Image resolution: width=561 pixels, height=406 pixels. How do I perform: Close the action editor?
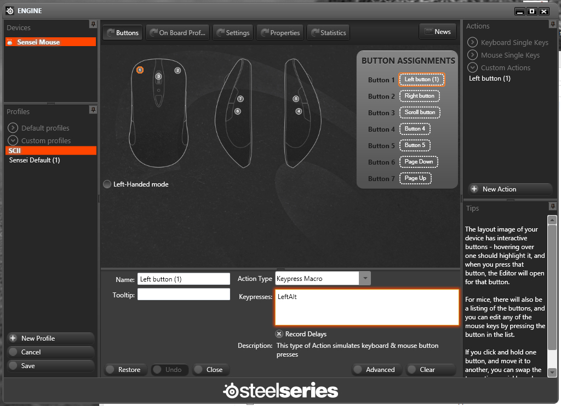tap(211, 369)
